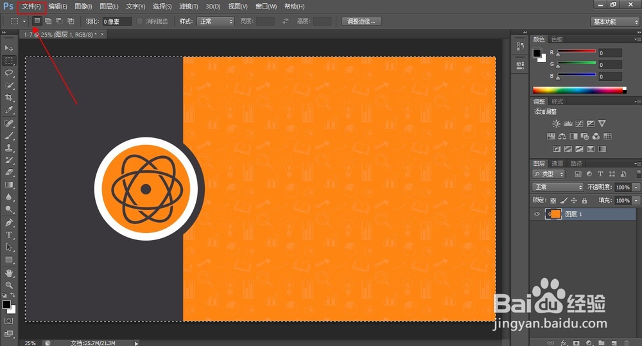
Task: Select the Spot Healing Brush tool
Action: tap(8, 123)
